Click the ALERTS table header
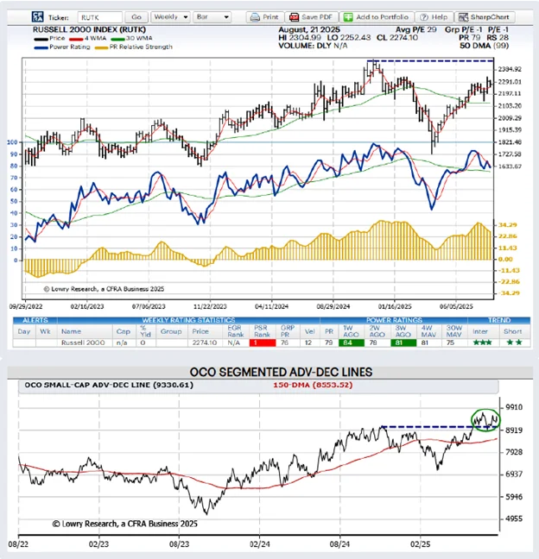Screen dimensions: 539x559 (35, 320)
